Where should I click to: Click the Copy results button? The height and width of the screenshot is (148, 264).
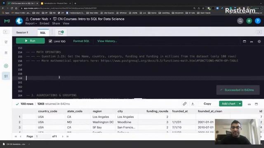point(207,104)
